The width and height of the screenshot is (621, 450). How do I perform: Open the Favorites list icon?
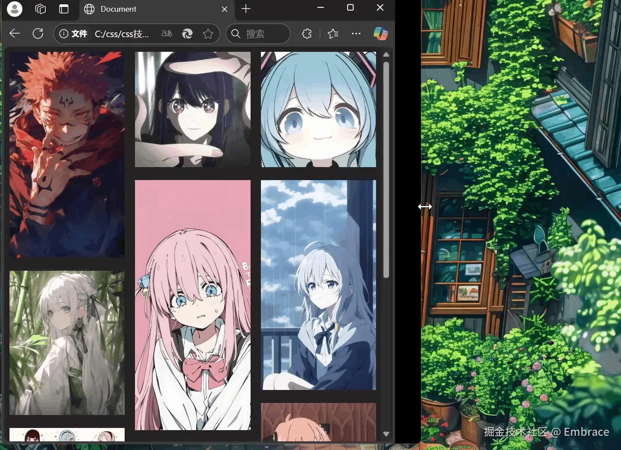pos(332,34)
